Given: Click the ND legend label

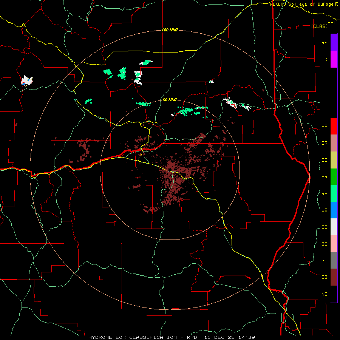Looking at the screenshot, I should click(324, 294).
